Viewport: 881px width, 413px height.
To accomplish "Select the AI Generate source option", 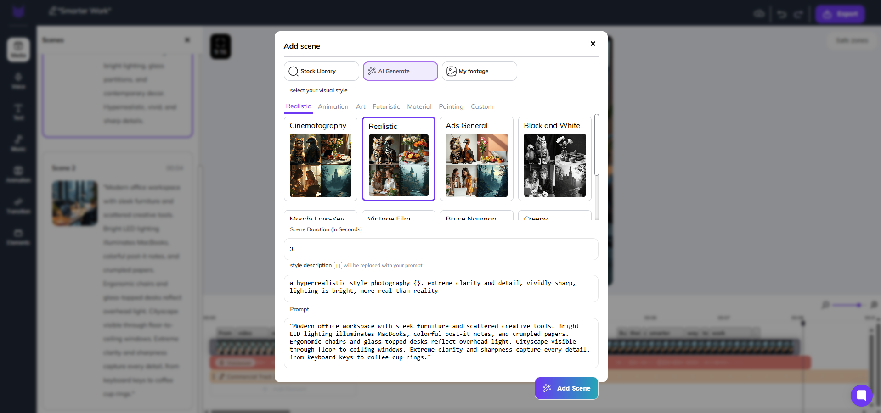I will (401, 71).
